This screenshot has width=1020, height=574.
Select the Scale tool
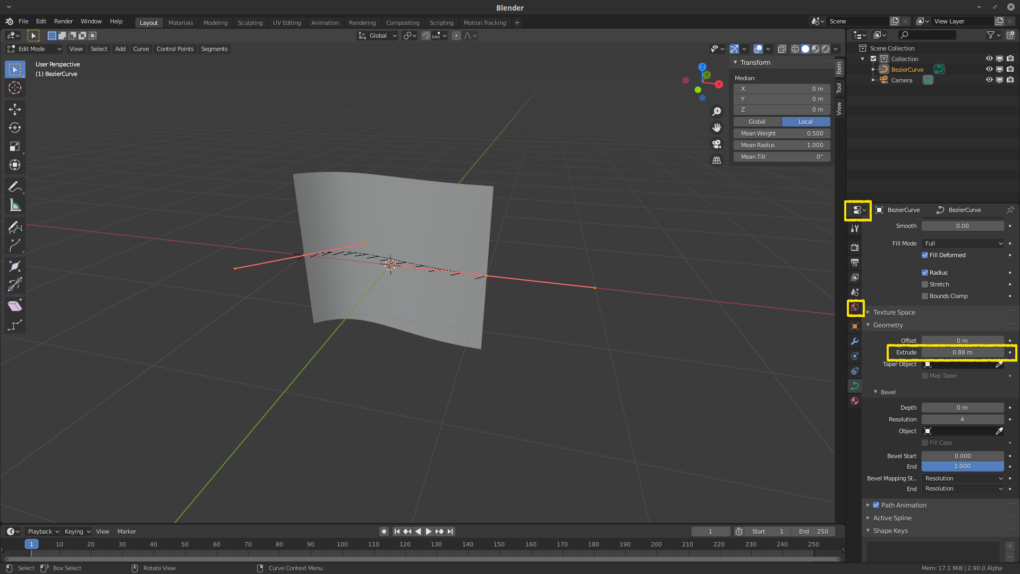point(15,146)
